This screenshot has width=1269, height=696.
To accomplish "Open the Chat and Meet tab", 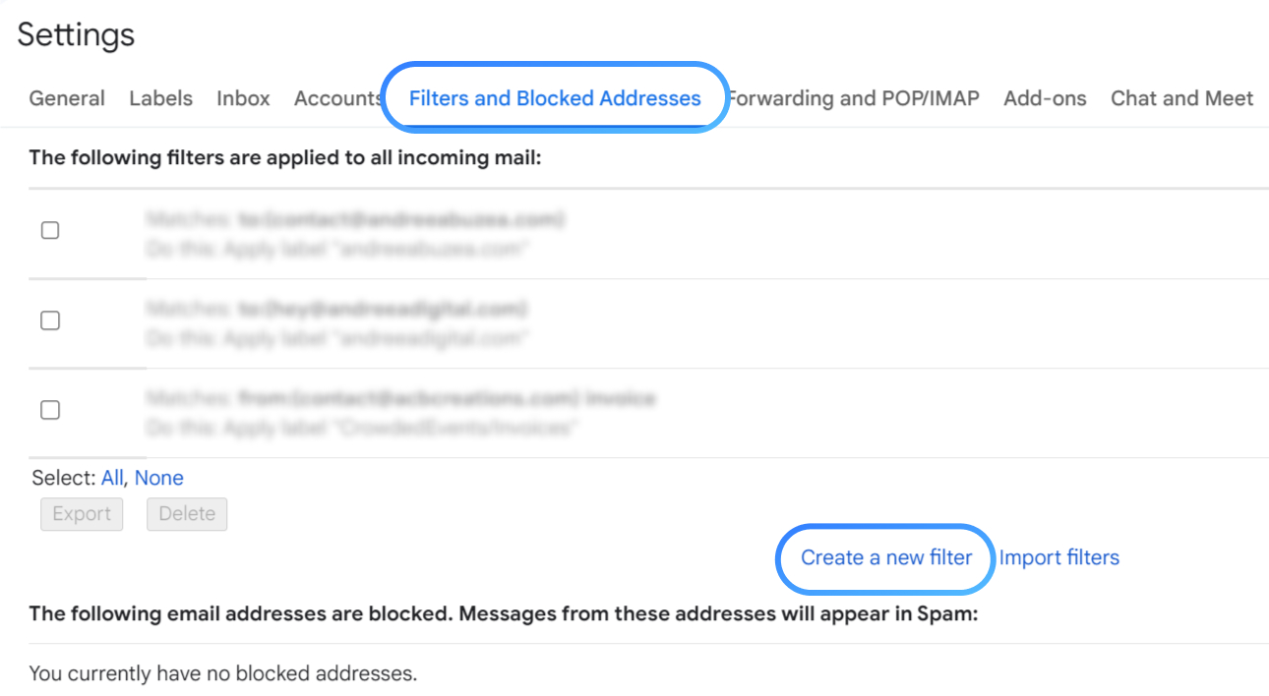I will [x=1180, y=97].
